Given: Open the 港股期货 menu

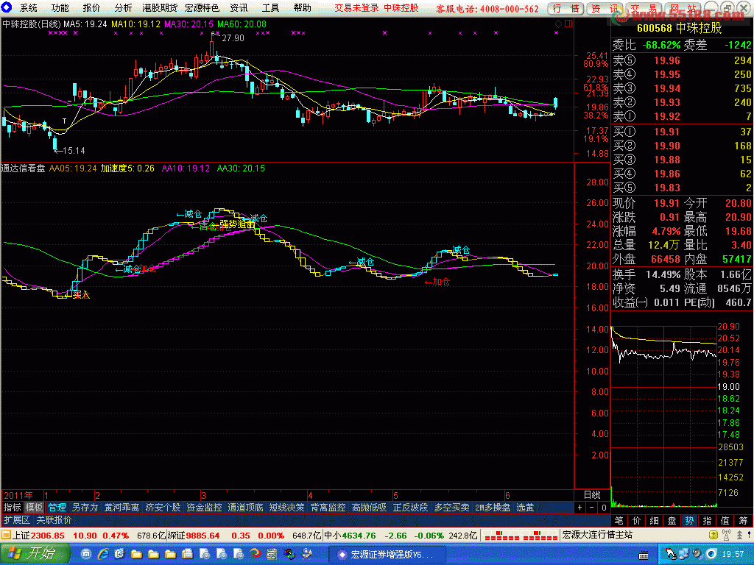Looking at the screenshot, I should (x=160, y=7).
